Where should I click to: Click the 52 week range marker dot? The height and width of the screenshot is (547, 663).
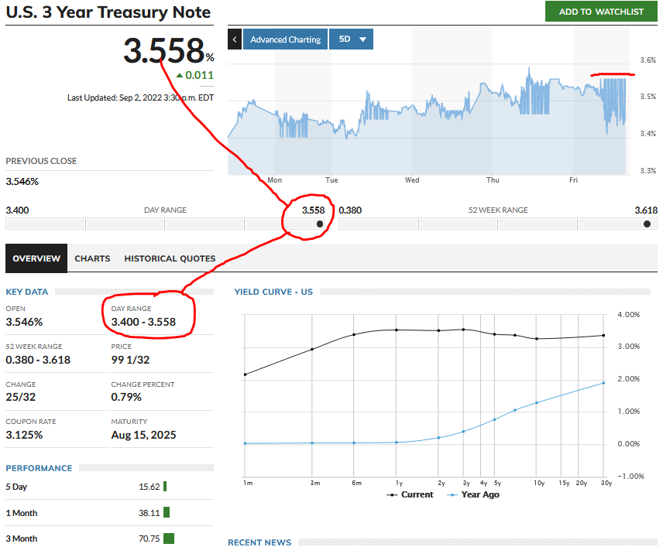click(x=647, y=224)
